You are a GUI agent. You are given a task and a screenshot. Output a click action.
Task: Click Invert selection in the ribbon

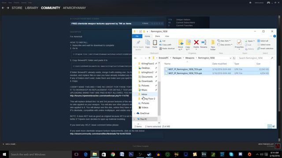click(x=265, y=48)
